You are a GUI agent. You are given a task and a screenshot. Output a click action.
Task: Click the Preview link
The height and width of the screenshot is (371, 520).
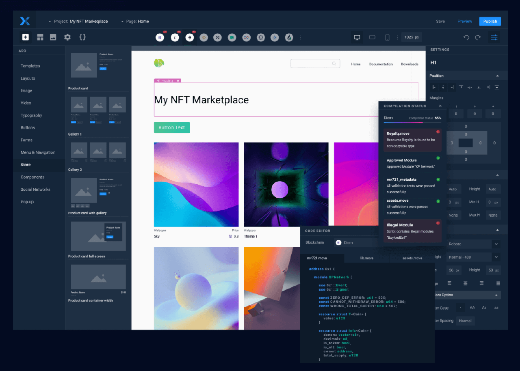pyautogui.click(x=465, y=22)
